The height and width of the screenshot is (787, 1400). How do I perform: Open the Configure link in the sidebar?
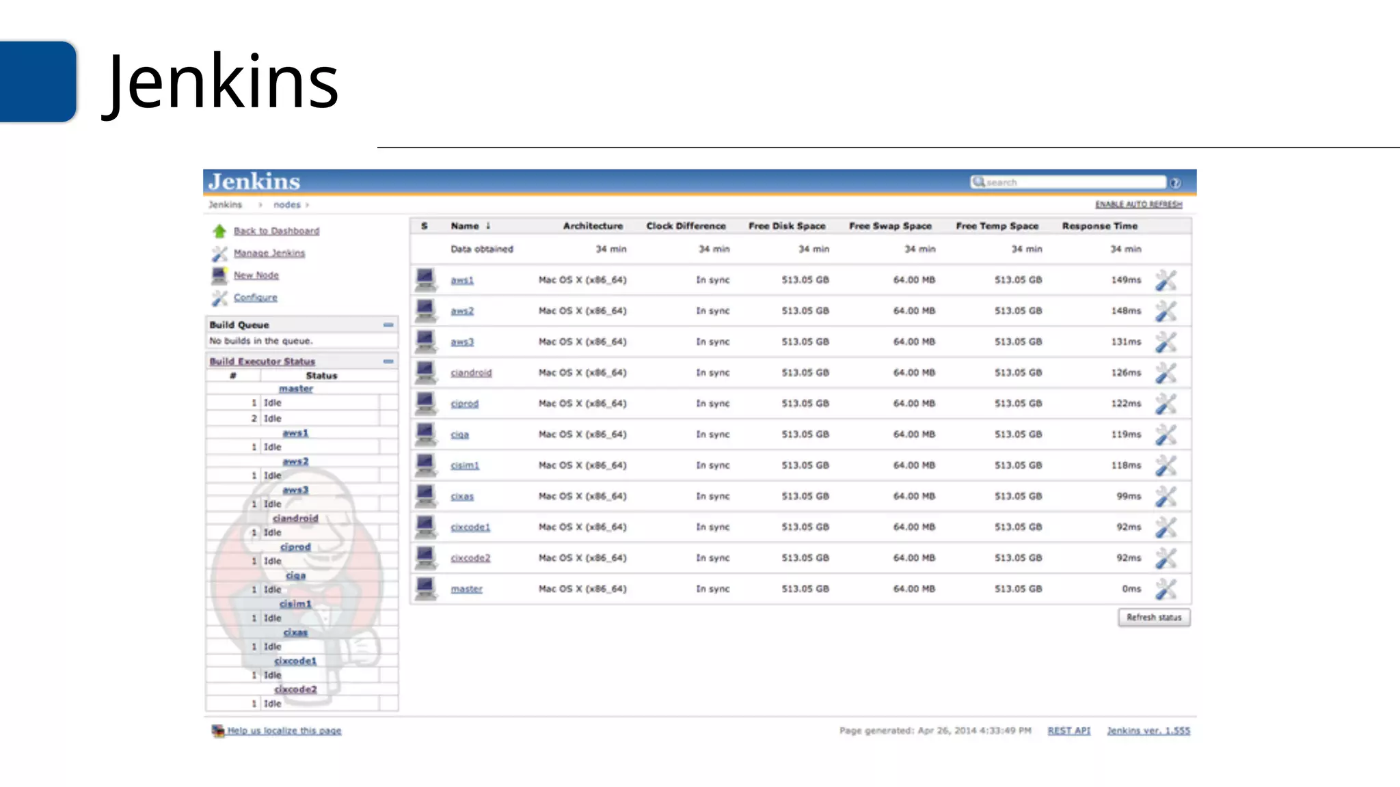pos(256,298)
